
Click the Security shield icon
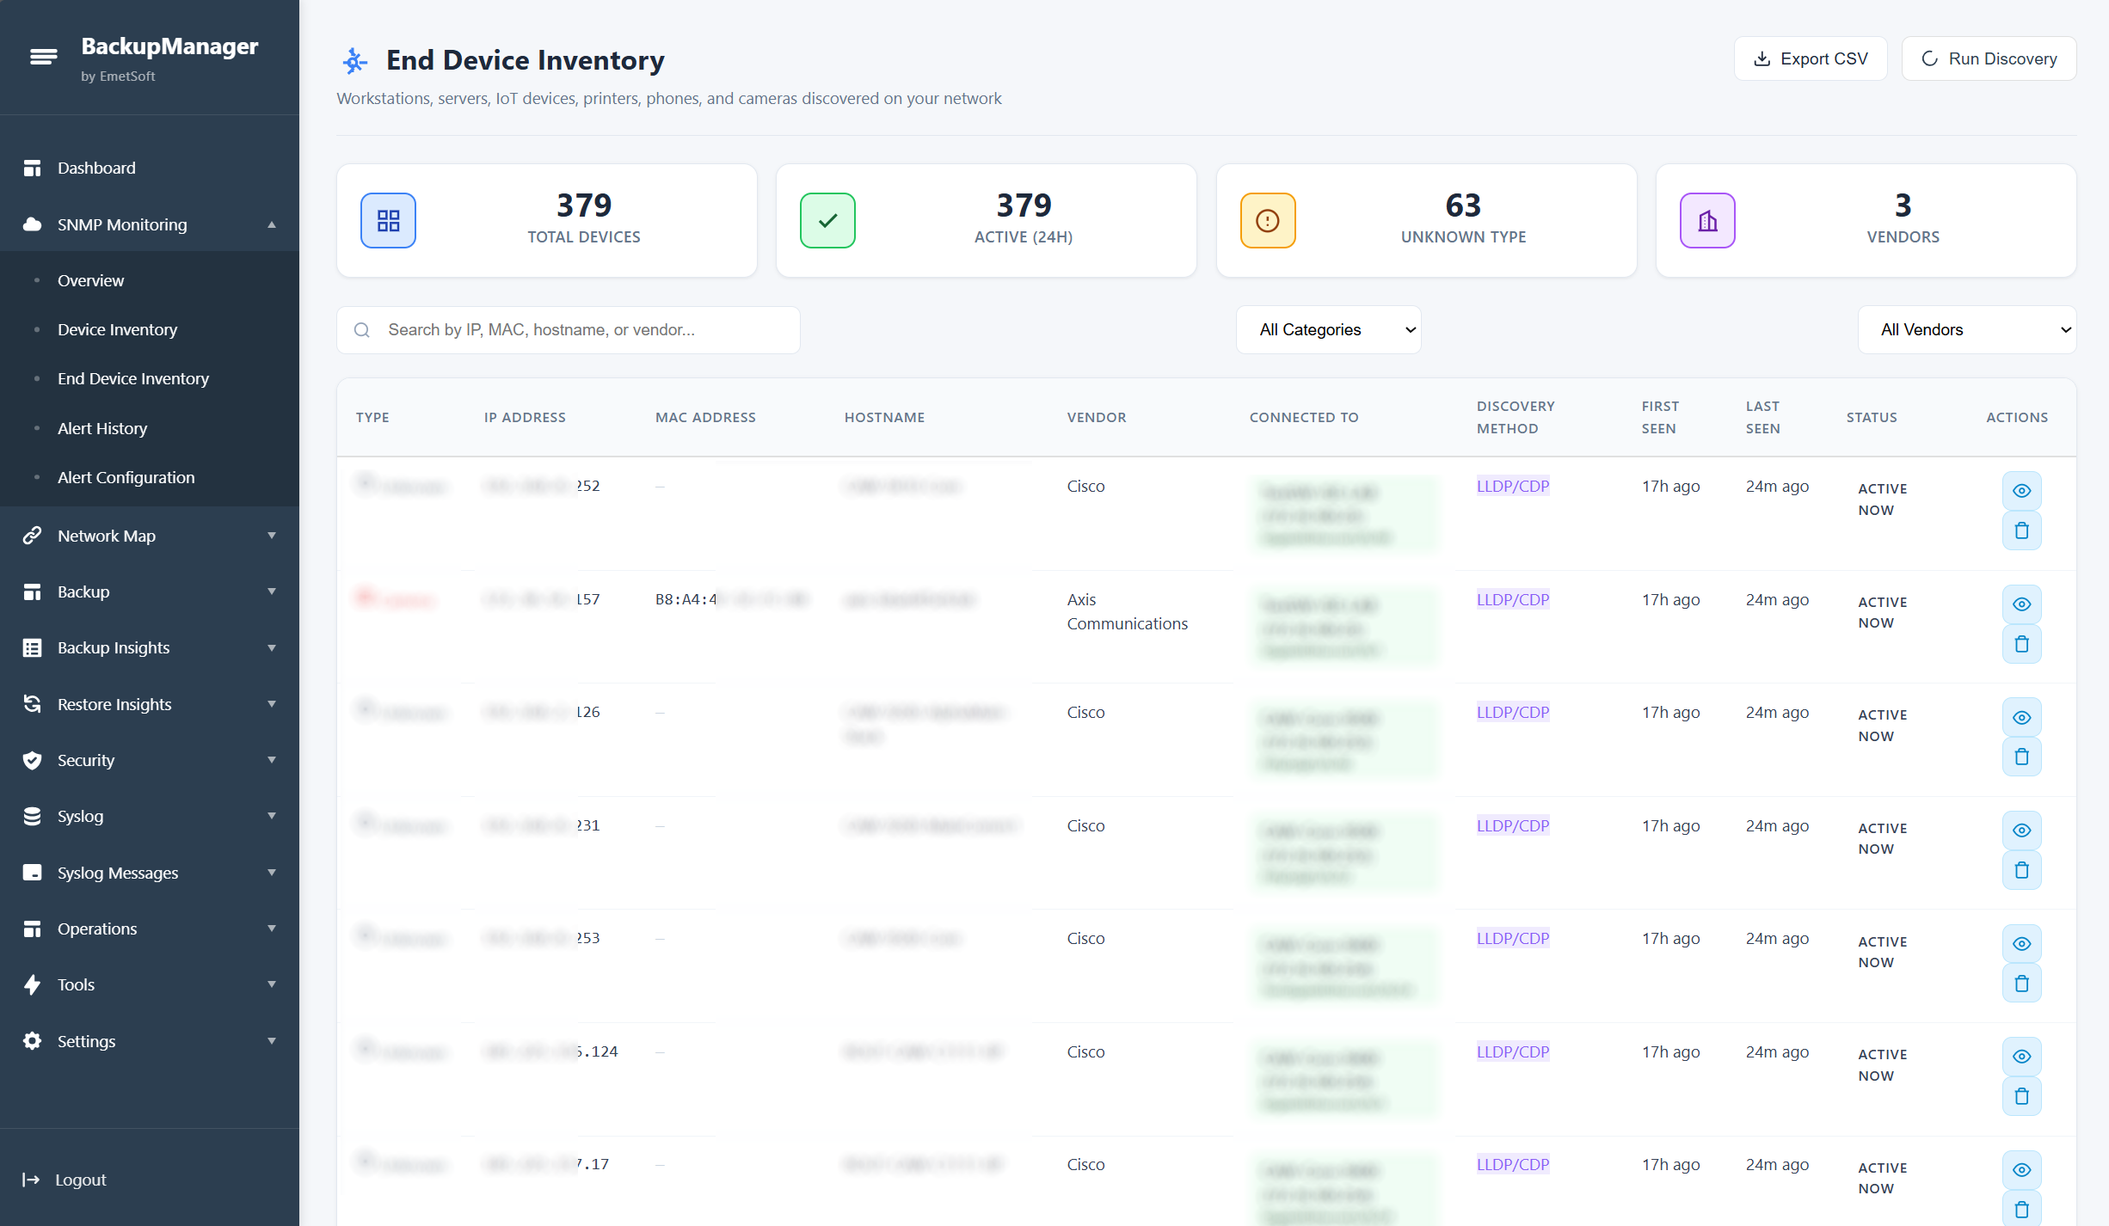[32, 760]
